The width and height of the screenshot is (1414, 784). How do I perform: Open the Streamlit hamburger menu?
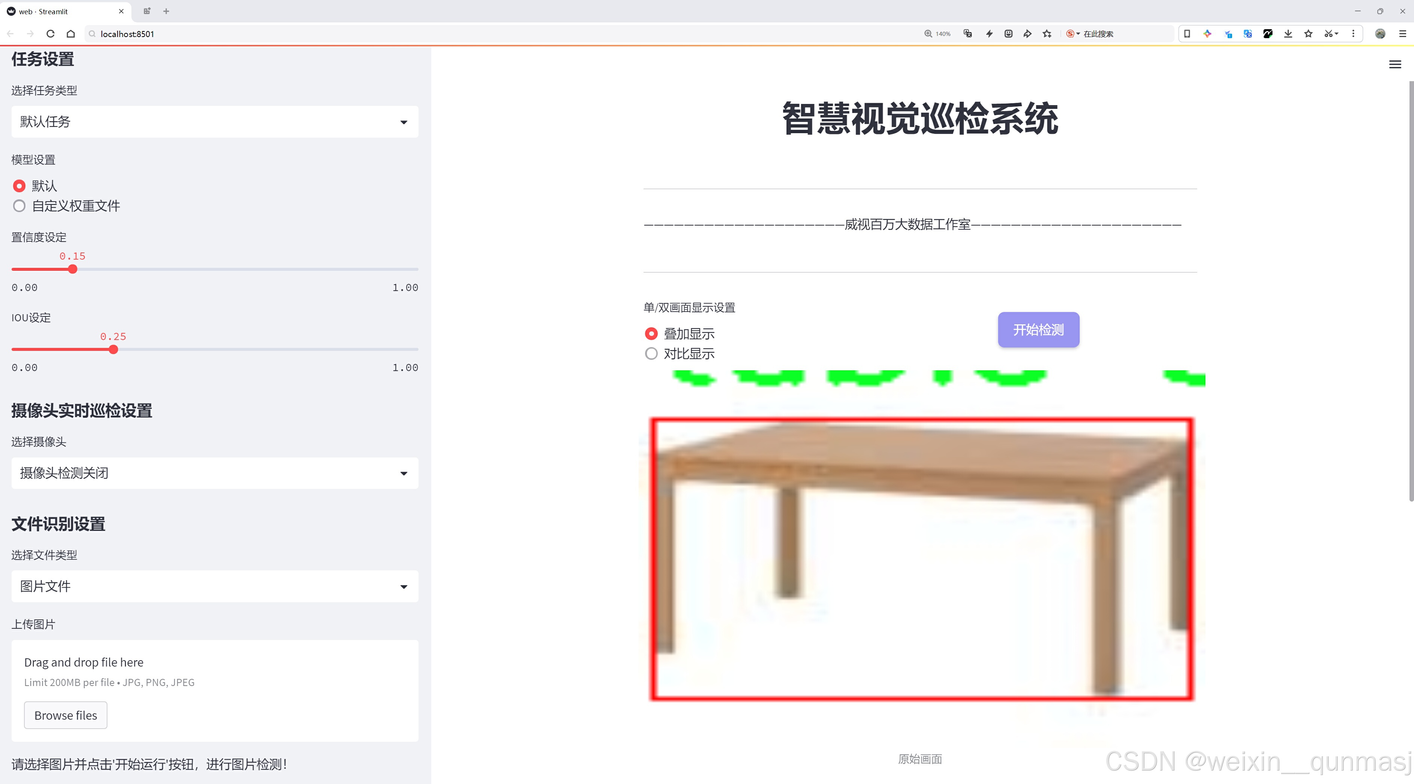point(1395,65)
